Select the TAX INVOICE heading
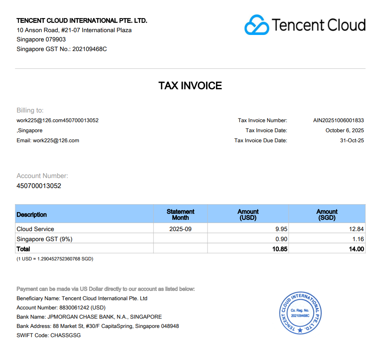379x350 pixels. point(190,86)
